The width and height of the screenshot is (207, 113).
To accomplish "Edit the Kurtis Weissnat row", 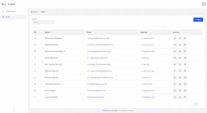I will (x=180, y=58).
